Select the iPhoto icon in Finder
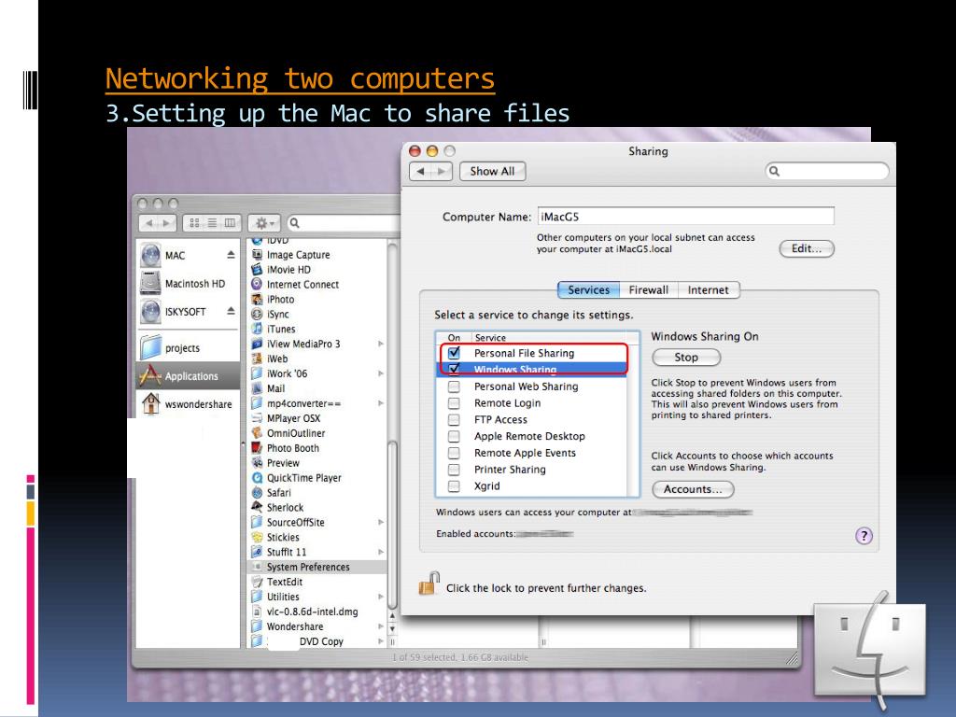The height and width of the screenshot is (717, 956). 258,300
